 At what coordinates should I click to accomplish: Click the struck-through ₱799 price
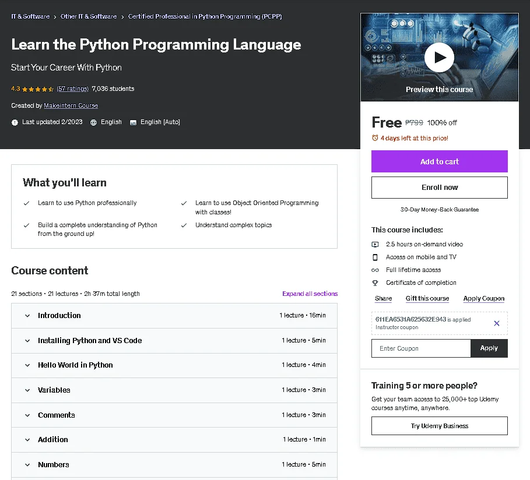(x=414, y=122)
